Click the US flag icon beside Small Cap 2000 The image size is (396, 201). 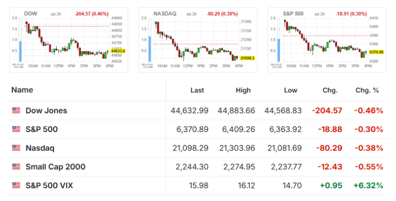coord(16,166)
